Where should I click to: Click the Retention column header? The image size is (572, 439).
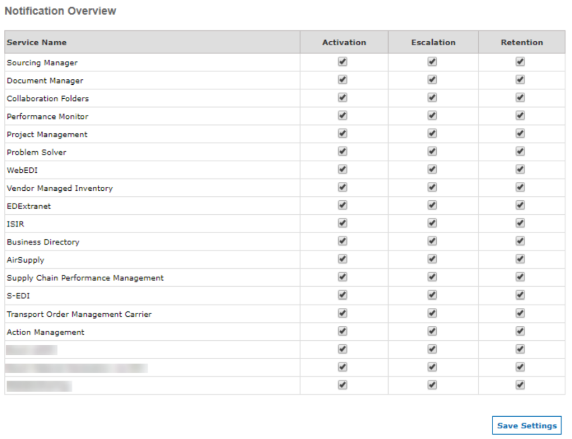(522, 42)
